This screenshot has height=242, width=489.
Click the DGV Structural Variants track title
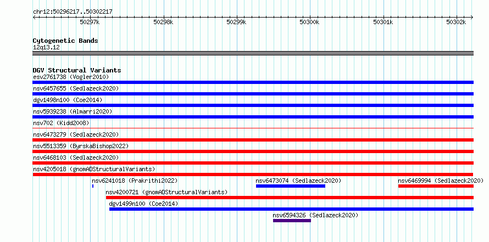point(77,70)
